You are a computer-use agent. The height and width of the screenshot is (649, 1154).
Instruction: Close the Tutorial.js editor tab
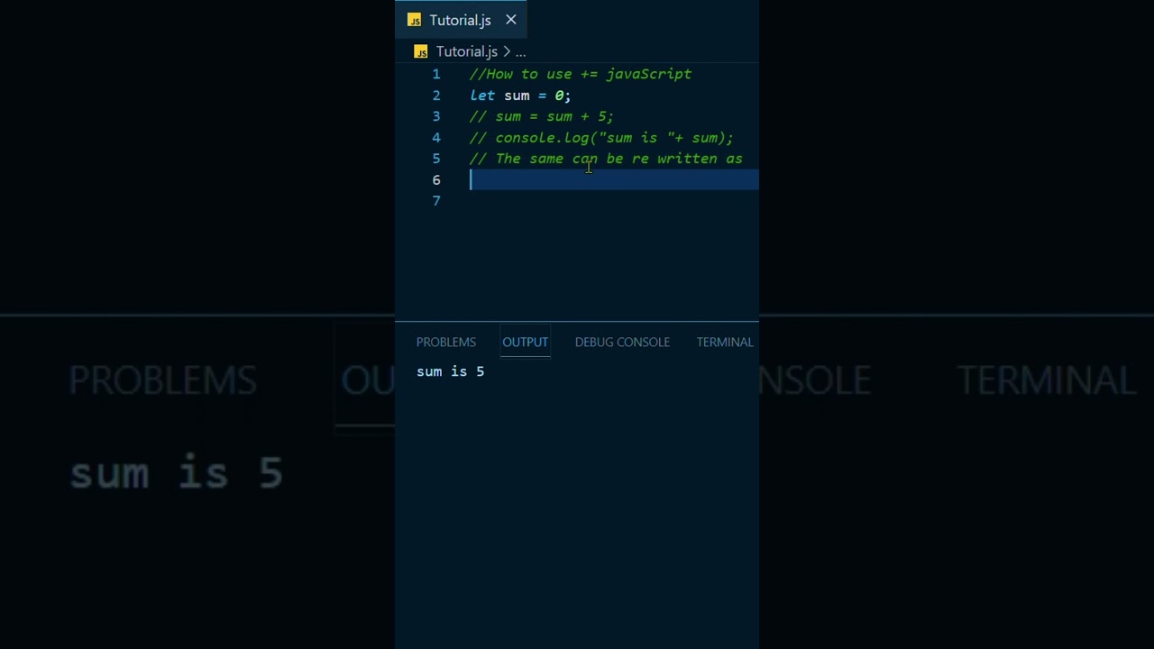click(511, 20)
